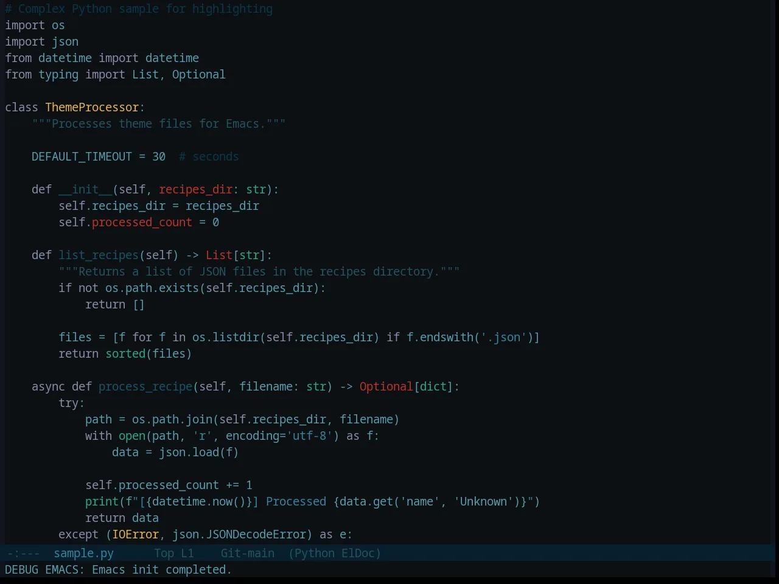
Task: Click the red 'recipes_dir' parameter in __init__
Action: [x=196, y=189]
